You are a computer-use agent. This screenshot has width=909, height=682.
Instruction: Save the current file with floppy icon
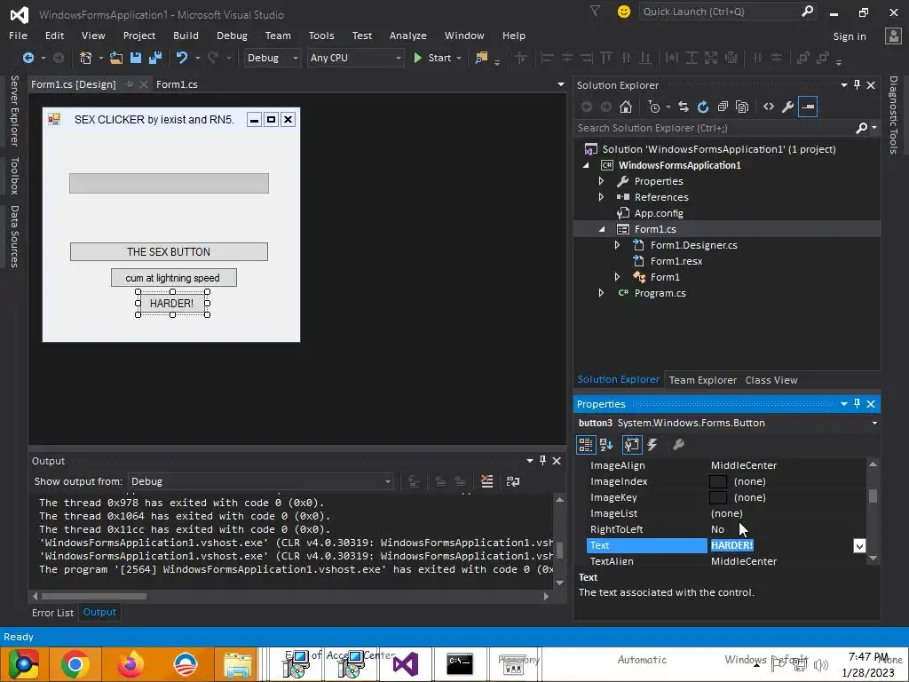(136, 58)
